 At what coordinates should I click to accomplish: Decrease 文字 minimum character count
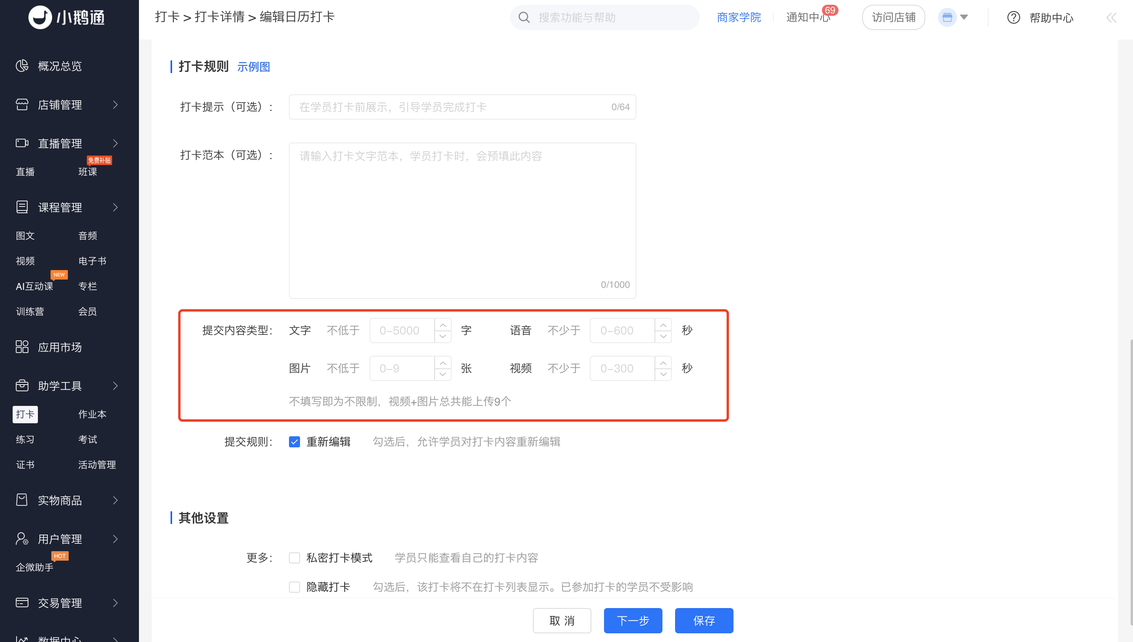[x=443, y=336]
